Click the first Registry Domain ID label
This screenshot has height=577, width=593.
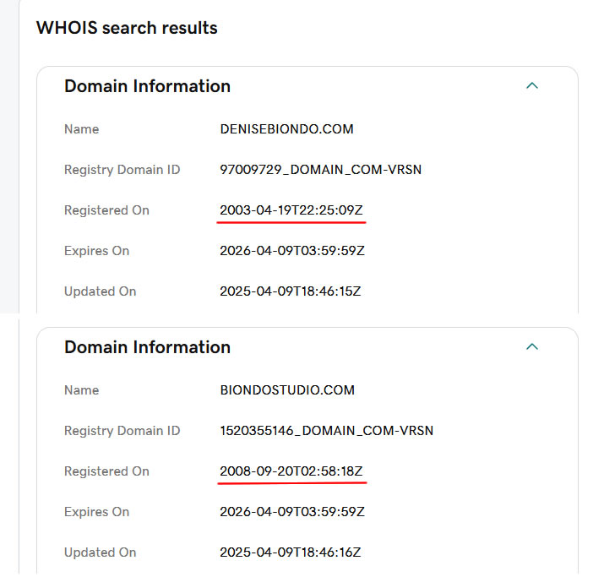pyautogui.click(x=122, y=170)
